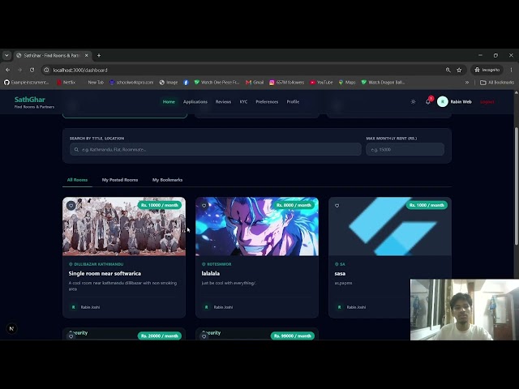The image size is (519, 389).
Task: Open the schoolworkspro.com bookmark
Action: (131, 83)
